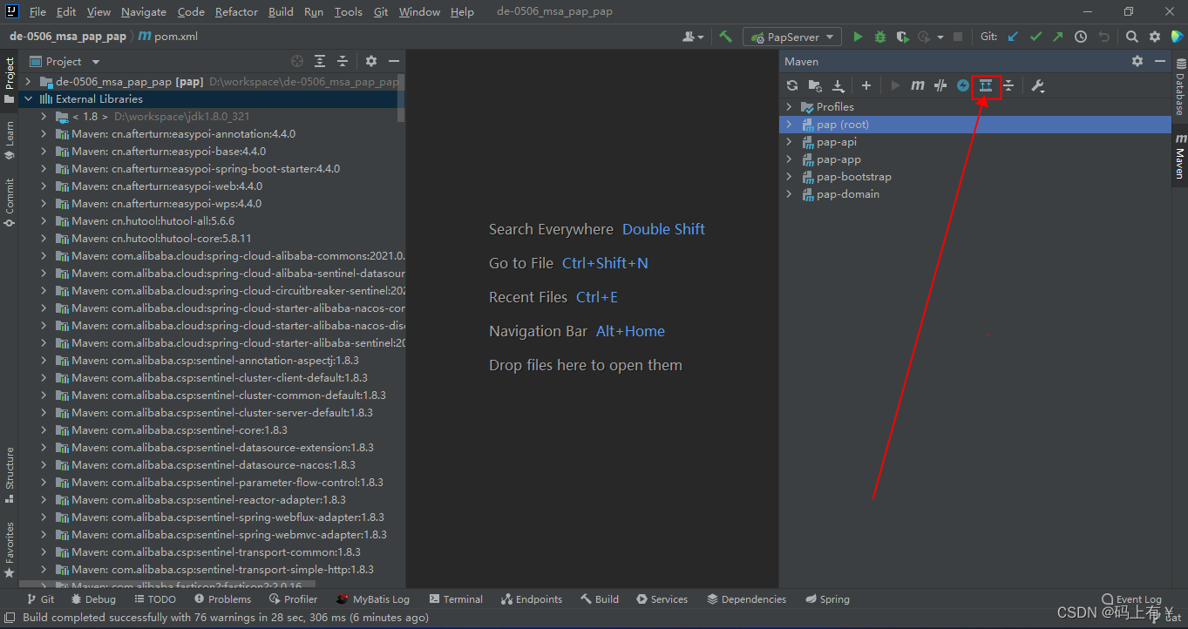Hide the Project tool window

click(x=394, y=61)
